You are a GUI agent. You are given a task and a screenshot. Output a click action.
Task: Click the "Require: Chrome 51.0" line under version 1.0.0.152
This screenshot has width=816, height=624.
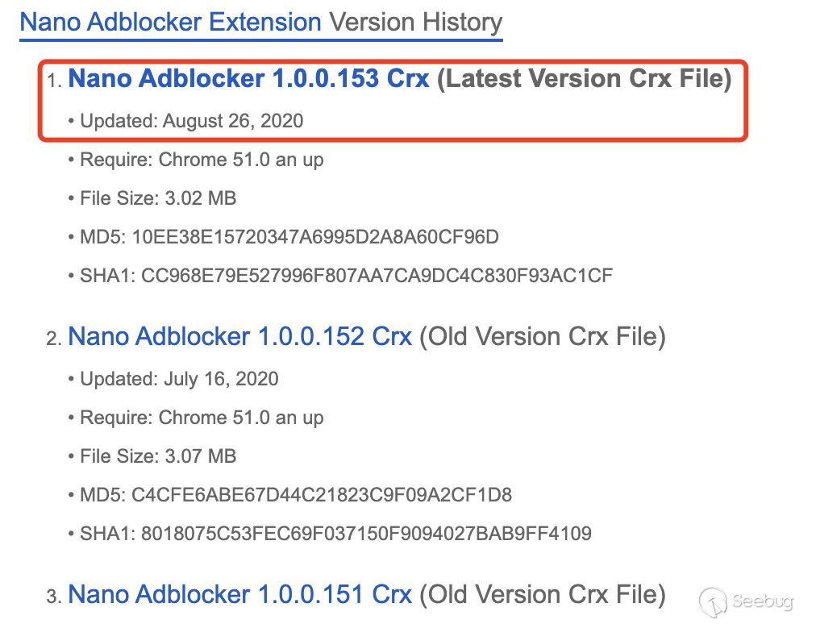click(202, 418)
